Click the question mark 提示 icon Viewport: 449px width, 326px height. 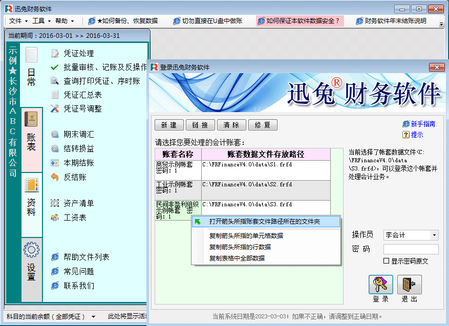pos(406,135)
